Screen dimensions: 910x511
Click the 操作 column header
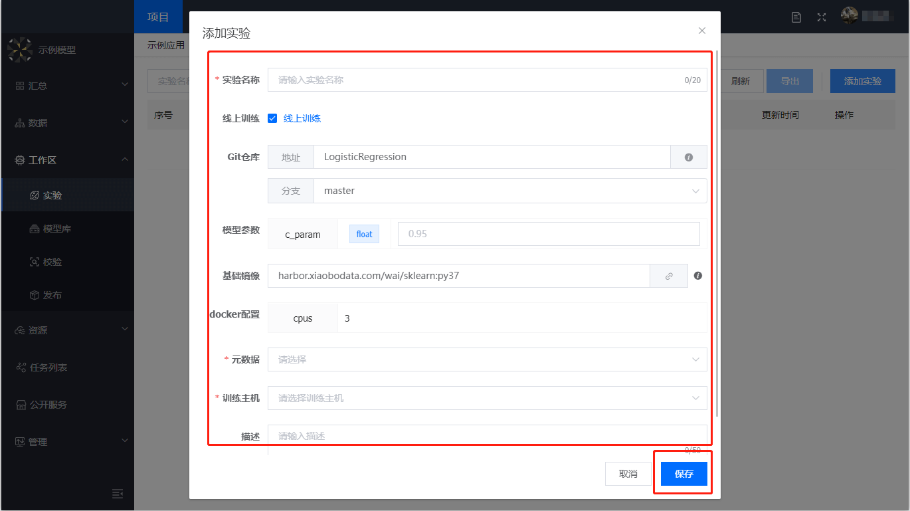coord(844,115)
